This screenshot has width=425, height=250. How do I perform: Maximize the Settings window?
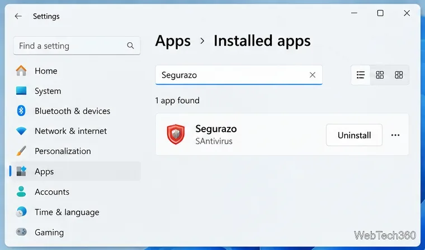380,13
